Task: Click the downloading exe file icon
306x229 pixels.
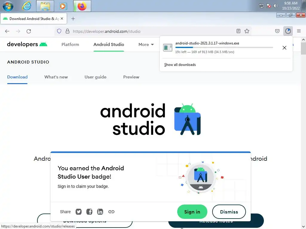Action: coord(168,47)
